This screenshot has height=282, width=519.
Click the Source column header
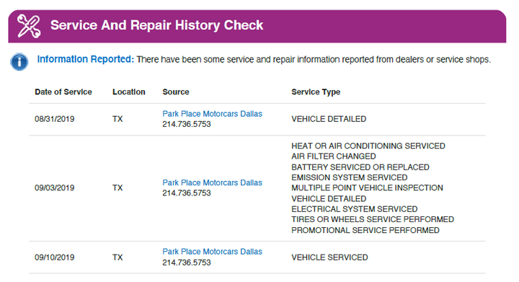(x=176, y=92)
